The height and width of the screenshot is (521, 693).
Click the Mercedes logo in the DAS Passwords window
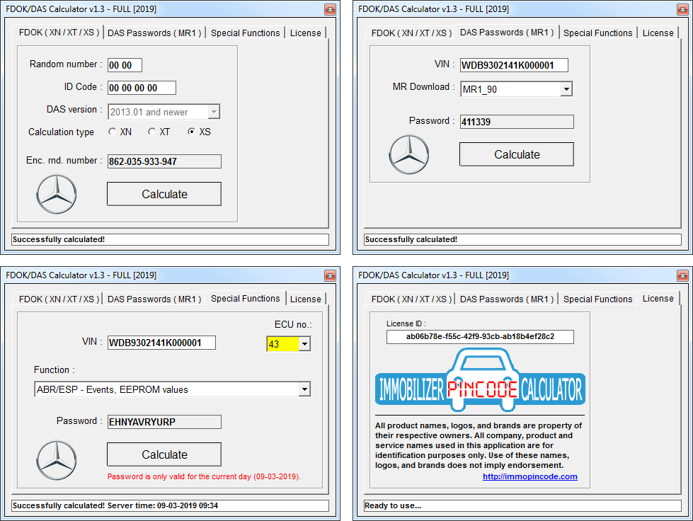pyautogui.click(x=409, y=154)
